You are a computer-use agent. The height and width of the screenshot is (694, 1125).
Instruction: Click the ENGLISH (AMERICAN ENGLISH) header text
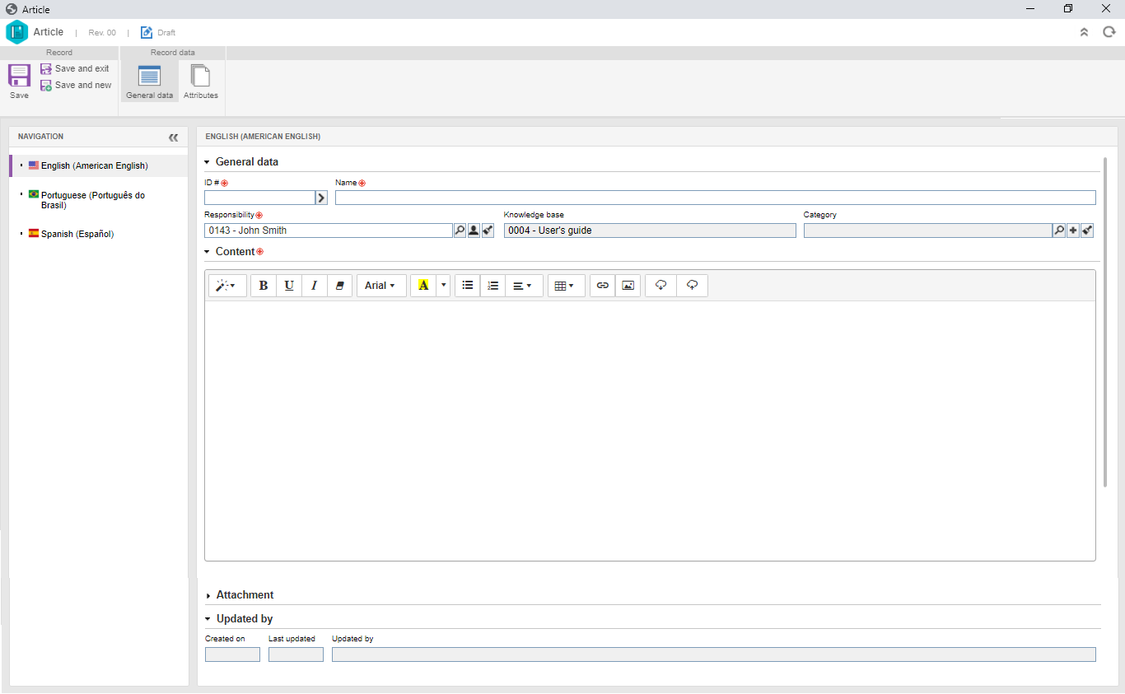(x=263, y=137)
